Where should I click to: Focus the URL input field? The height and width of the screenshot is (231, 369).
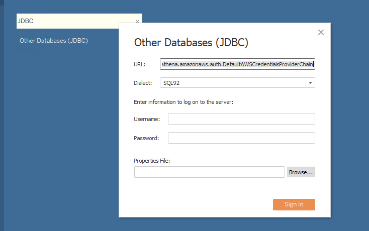(237, 64)
